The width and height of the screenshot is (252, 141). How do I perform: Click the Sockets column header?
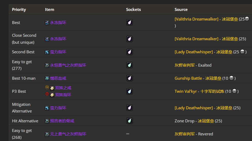click(133, 10)
